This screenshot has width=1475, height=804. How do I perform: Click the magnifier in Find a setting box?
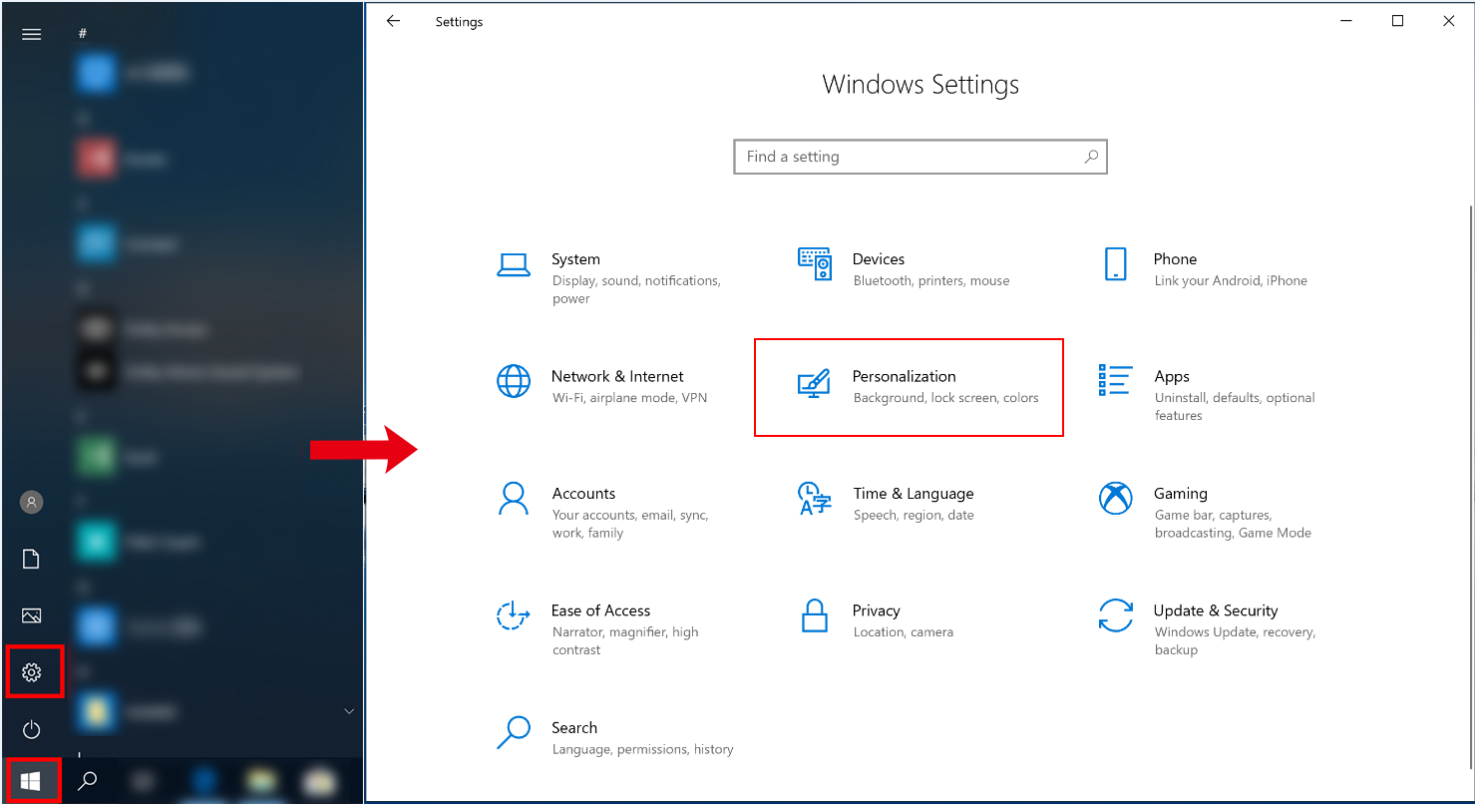point(1091,157)
